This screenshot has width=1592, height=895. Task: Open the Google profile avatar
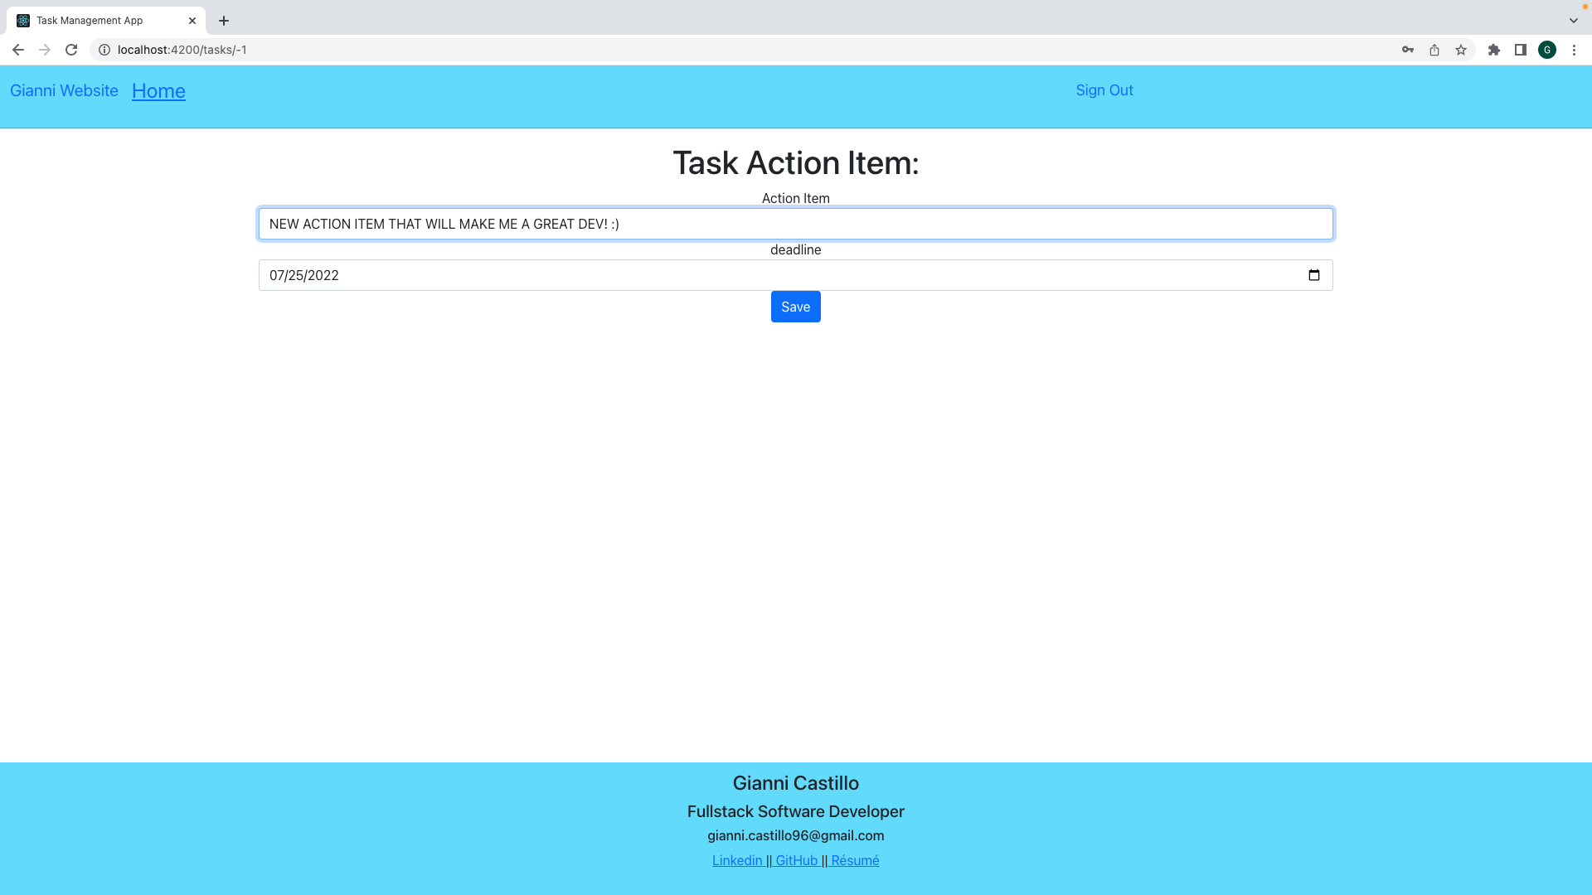(x=1547, y=50)
